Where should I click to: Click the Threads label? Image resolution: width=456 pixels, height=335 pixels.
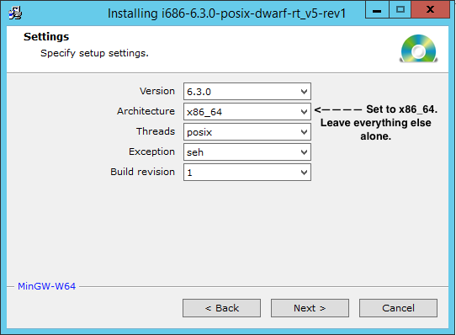(156, 131)
